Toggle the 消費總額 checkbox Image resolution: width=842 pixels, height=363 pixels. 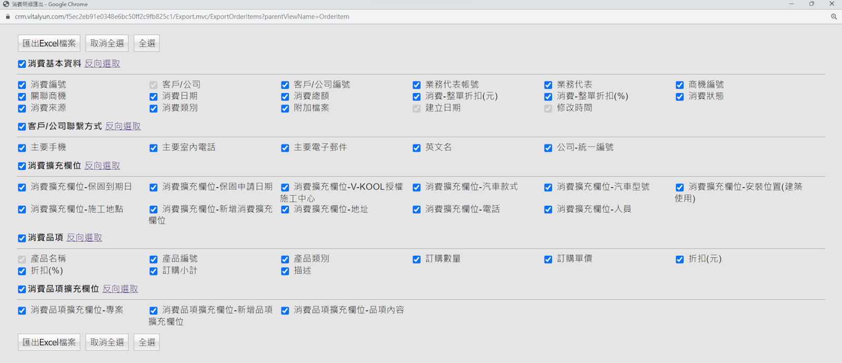tap(285, 97)
